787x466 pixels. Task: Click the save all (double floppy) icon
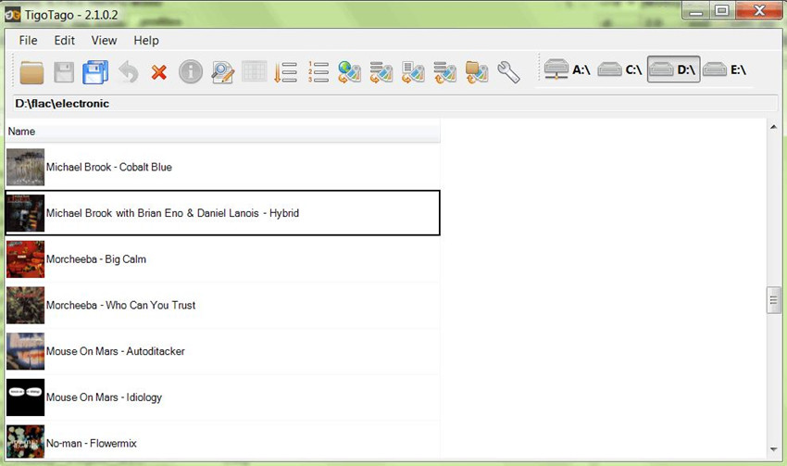[95, 71]
